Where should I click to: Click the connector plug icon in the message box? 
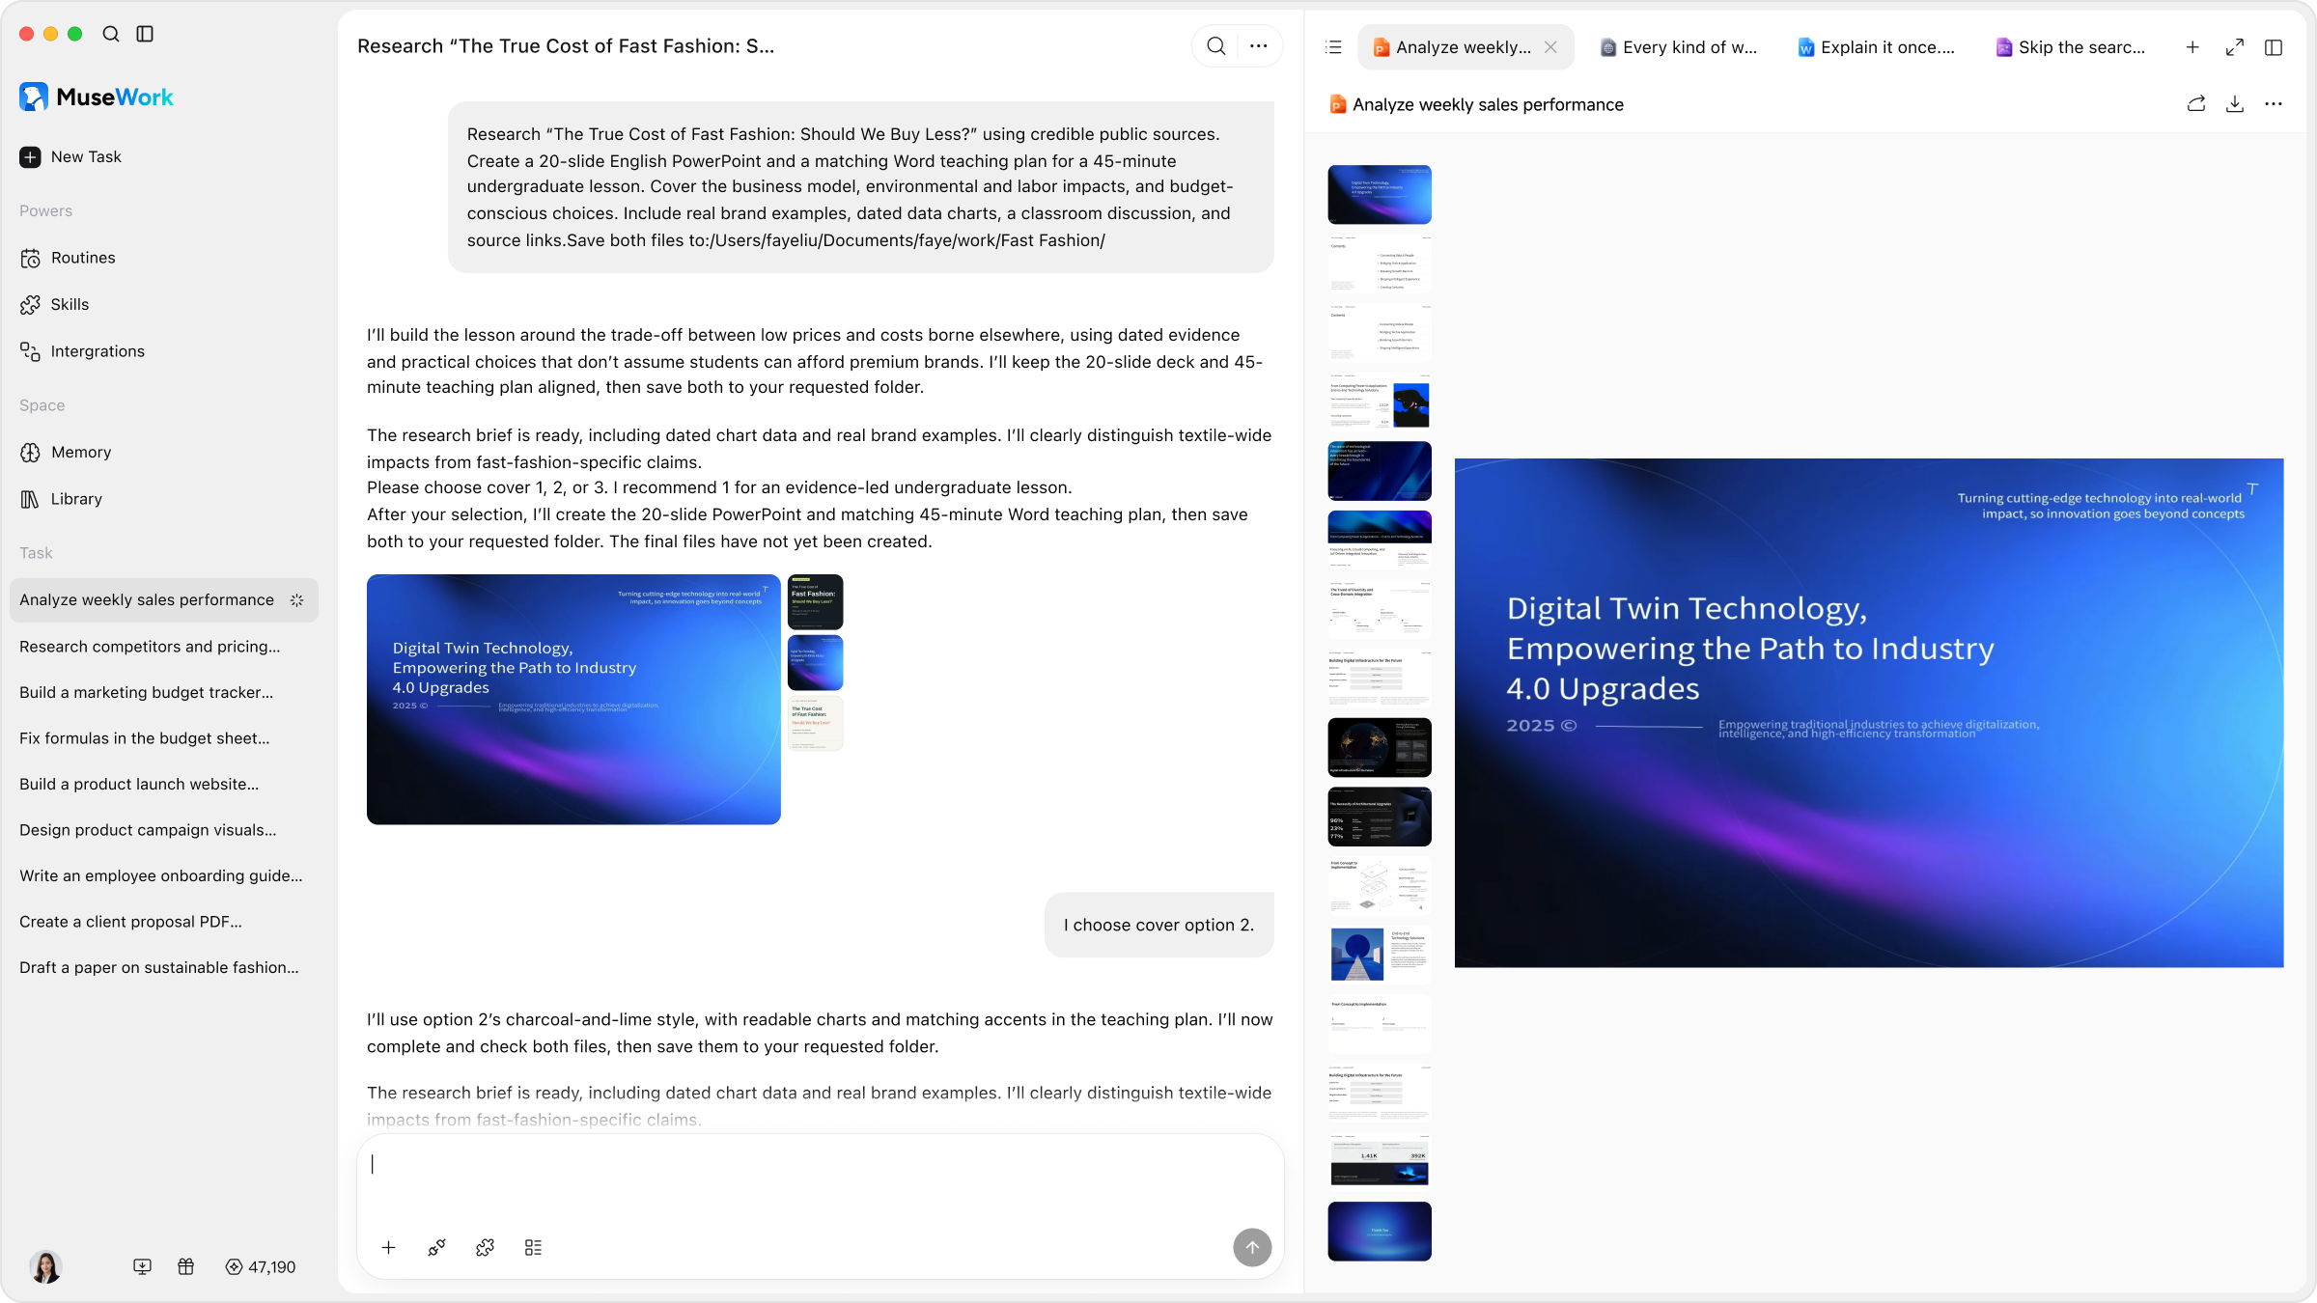[x=436, y=1248]
